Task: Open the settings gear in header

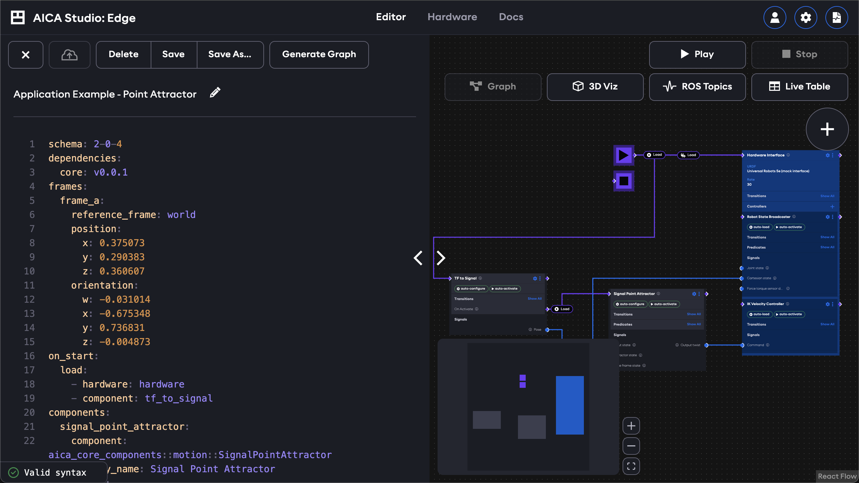Action: 806,17
